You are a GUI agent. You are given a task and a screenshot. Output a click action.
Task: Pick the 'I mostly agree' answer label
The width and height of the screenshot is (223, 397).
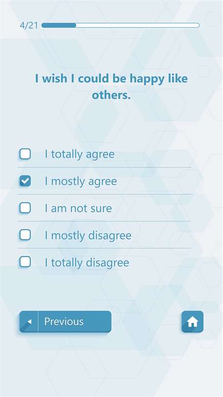(x=81, y=181)
